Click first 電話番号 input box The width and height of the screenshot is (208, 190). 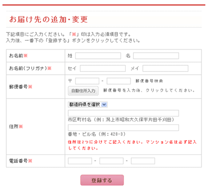point(80,161)
